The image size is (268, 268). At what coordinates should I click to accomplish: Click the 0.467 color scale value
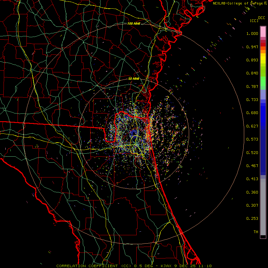(x=252, y=166)
